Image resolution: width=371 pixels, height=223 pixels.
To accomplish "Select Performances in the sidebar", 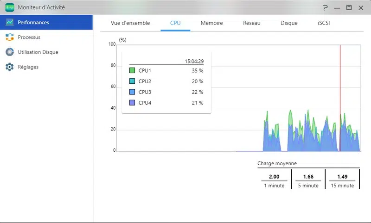I will pyautogui.click(x=46, y=22).
